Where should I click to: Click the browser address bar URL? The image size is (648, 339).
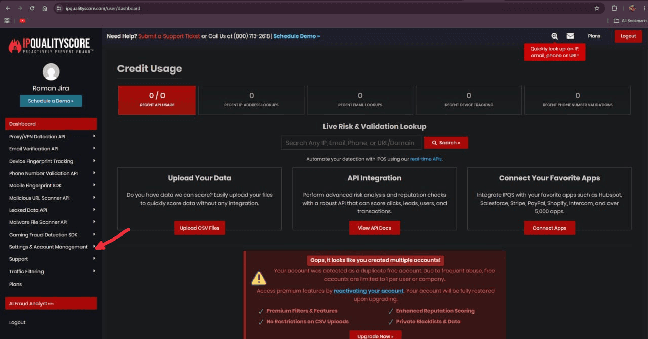[x=103, y=8]
